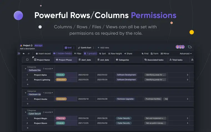Open the 1 group(s) settings
Viewport: 211px width, 132px height.
90,53
